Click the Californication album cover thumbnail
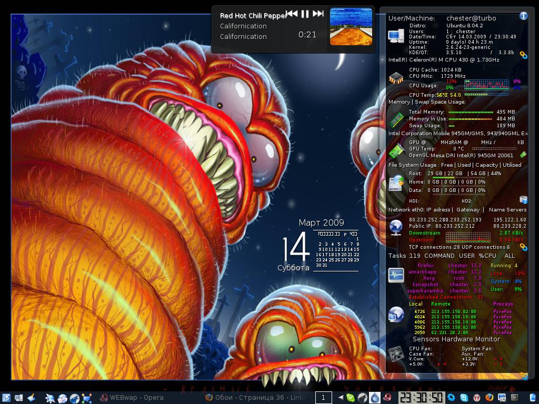Viewport: 539px width, 404px height. [x=351, y=26]
